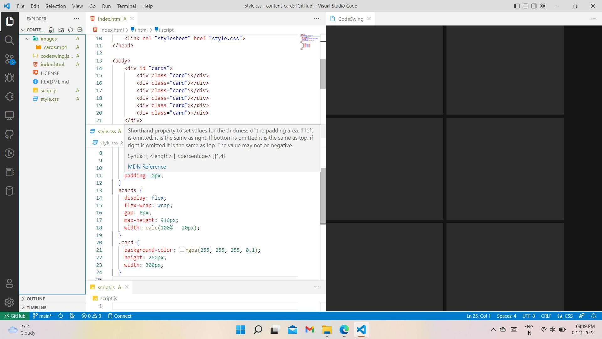The width and height of the screenshot is (602, 339).
Task: Open MDN Reference link in hover tooltip
Action: pyautogui.click(x=147, y=167)
